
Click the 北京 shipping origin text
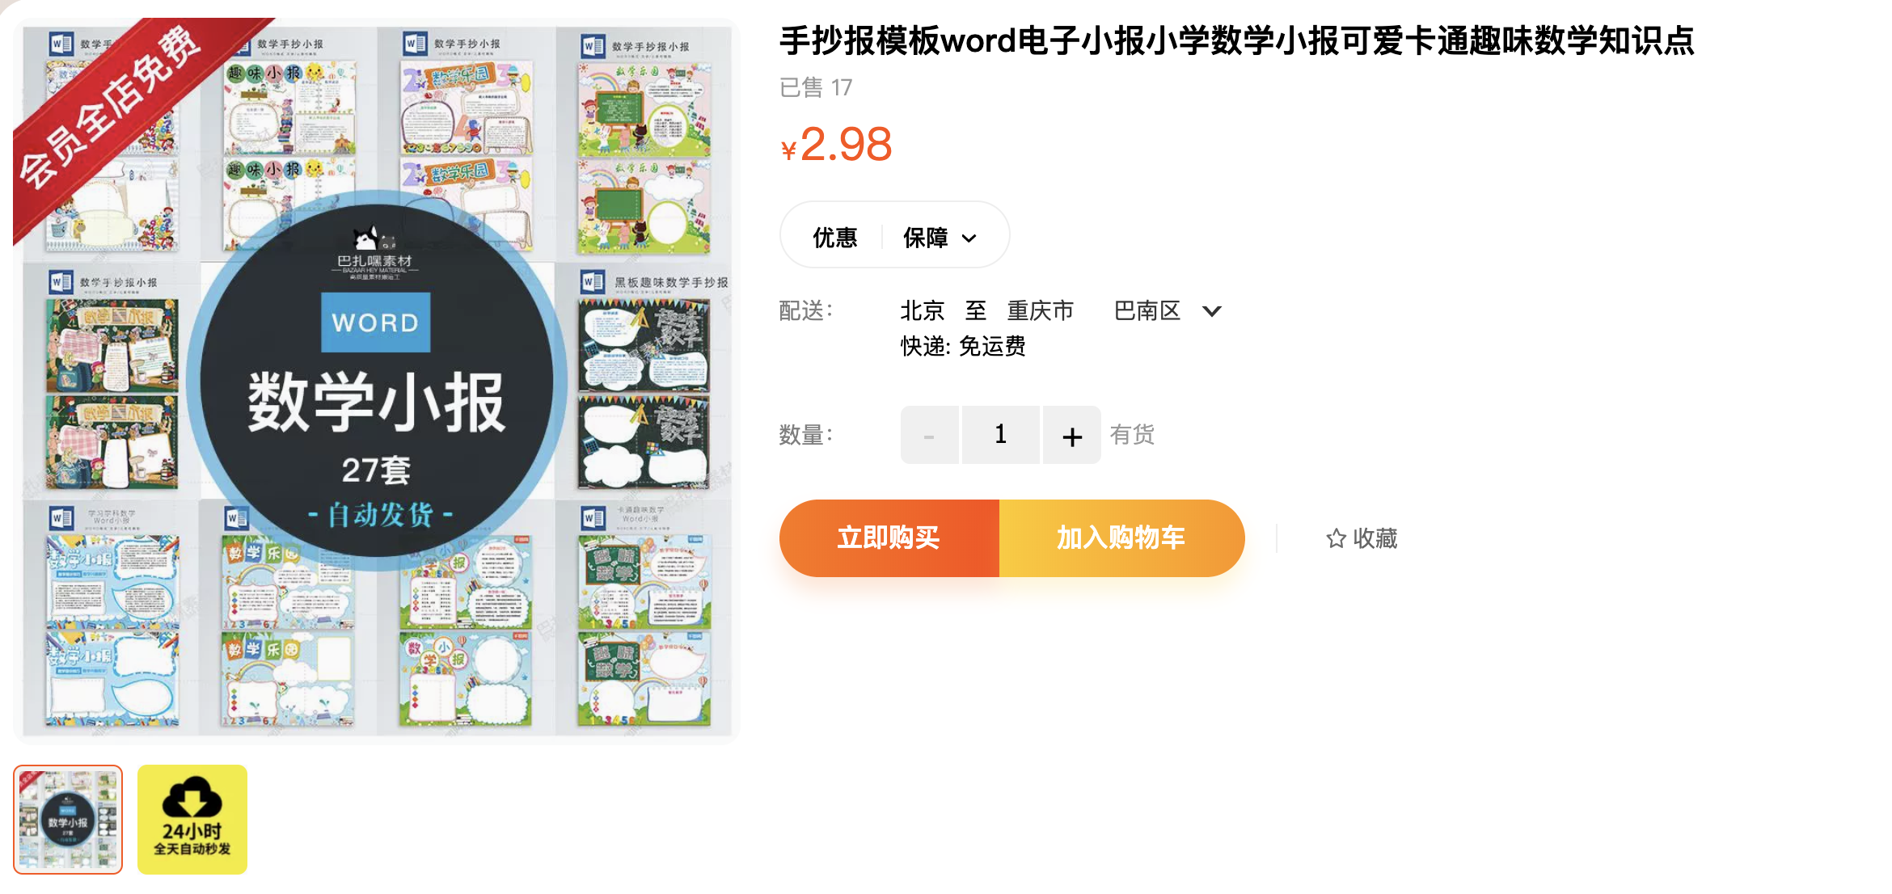point(922,311)
